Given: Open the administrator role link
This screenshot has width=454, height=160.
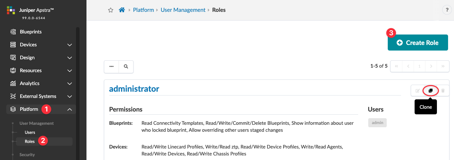Looking at the screenshot, I should coord(134,89).
